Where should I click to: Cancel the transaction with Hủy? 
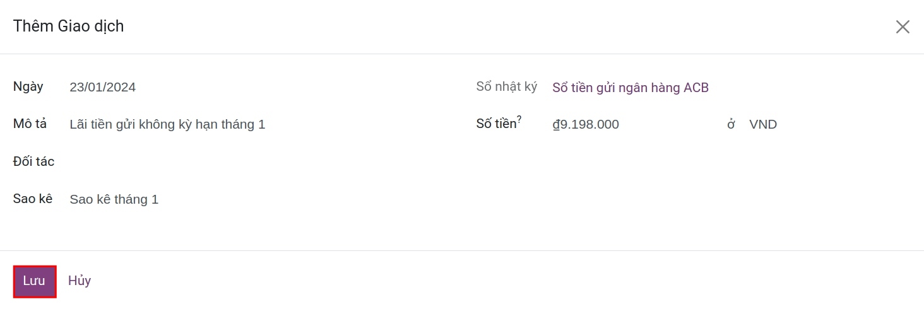80,281
